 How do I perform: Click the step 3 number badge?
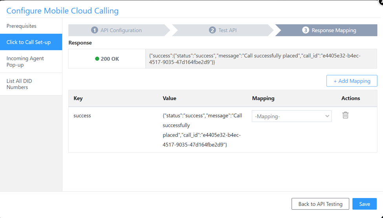coord(306,30)
